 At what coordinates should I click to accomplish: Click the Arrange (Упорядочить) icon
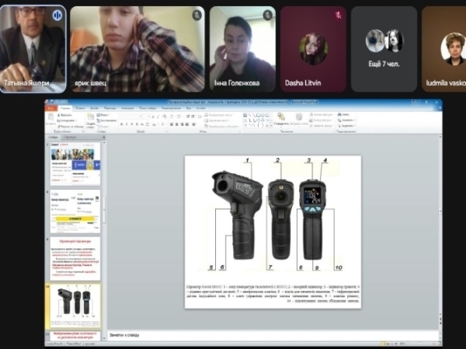click(280, 119)
